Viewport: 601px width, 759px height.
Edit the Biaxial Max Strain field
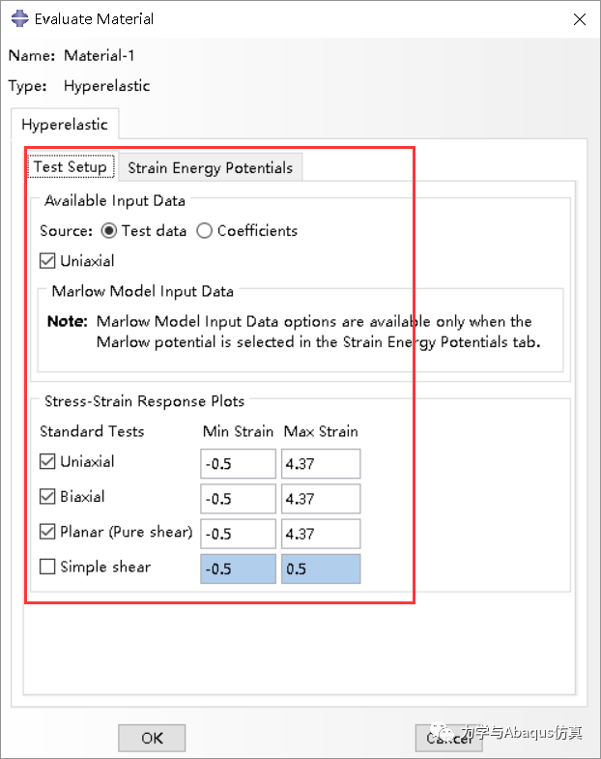click(x=321, y=499)
